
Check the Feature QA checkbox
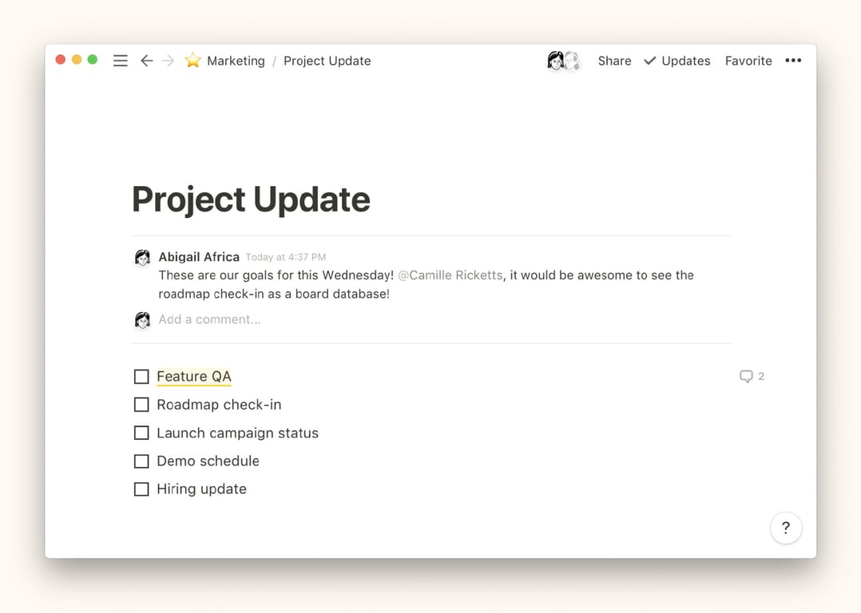(x=141, y=377)
